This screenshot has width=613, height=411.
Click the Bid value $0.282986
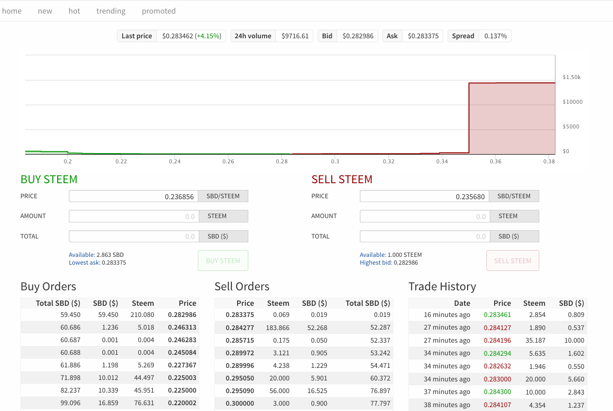(x=358, y=36)
